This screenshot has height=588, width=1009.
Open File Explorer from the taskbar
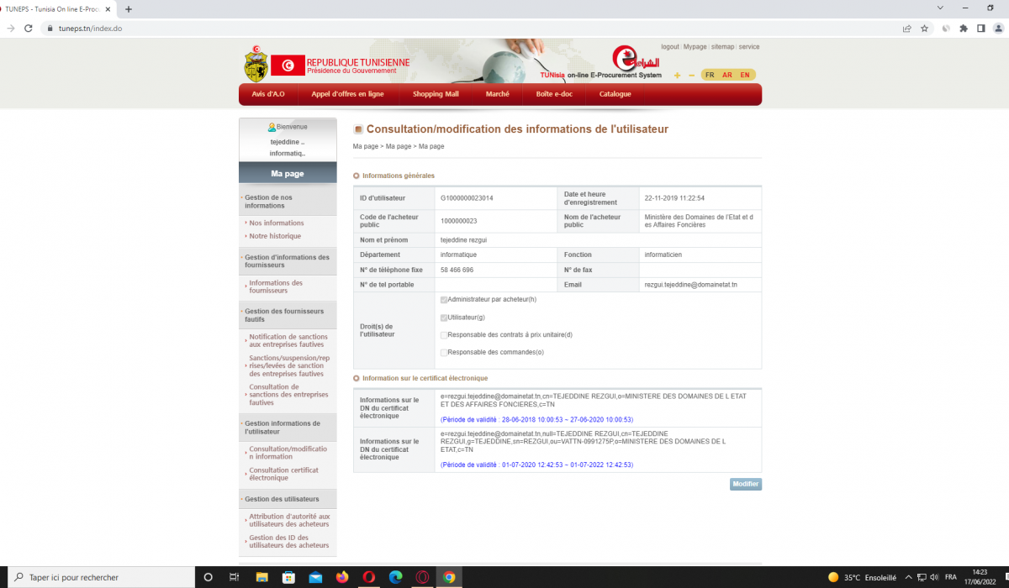[261, 577]
